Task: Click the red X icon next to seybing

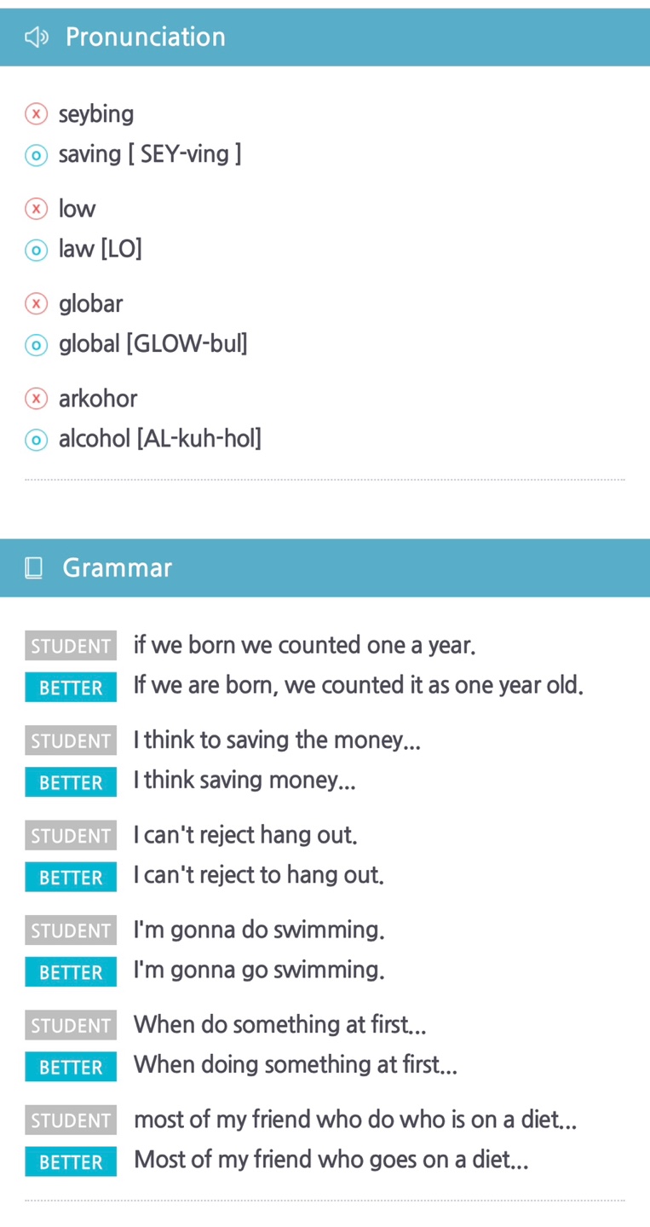Action: [36, 113]
